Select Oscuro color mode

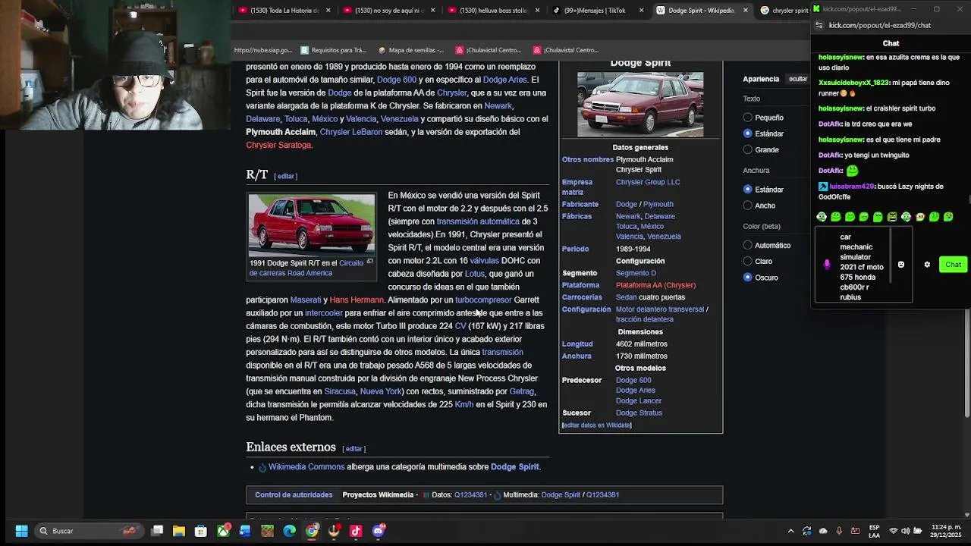click(x=748, y=278)
